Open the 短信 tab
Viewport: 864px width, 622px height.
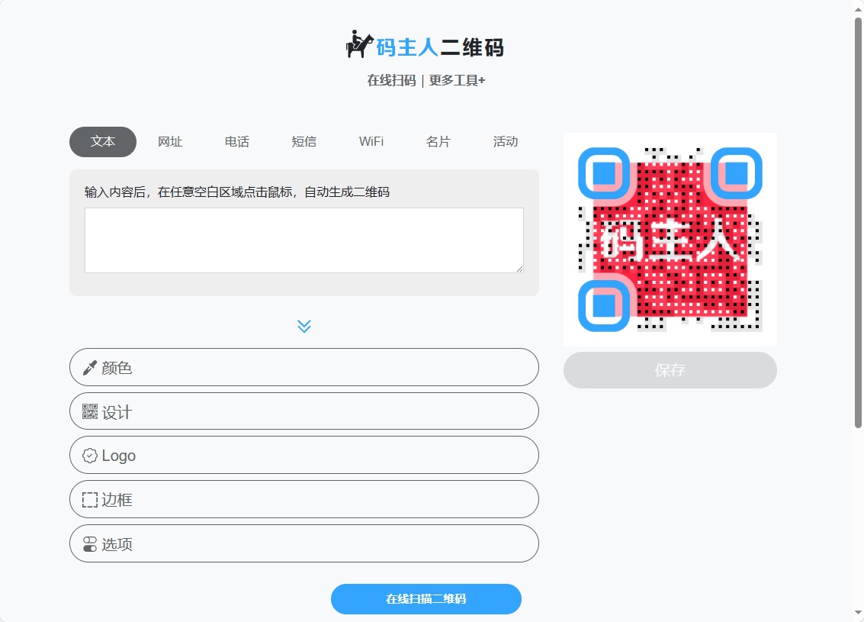tap(304, 142)
